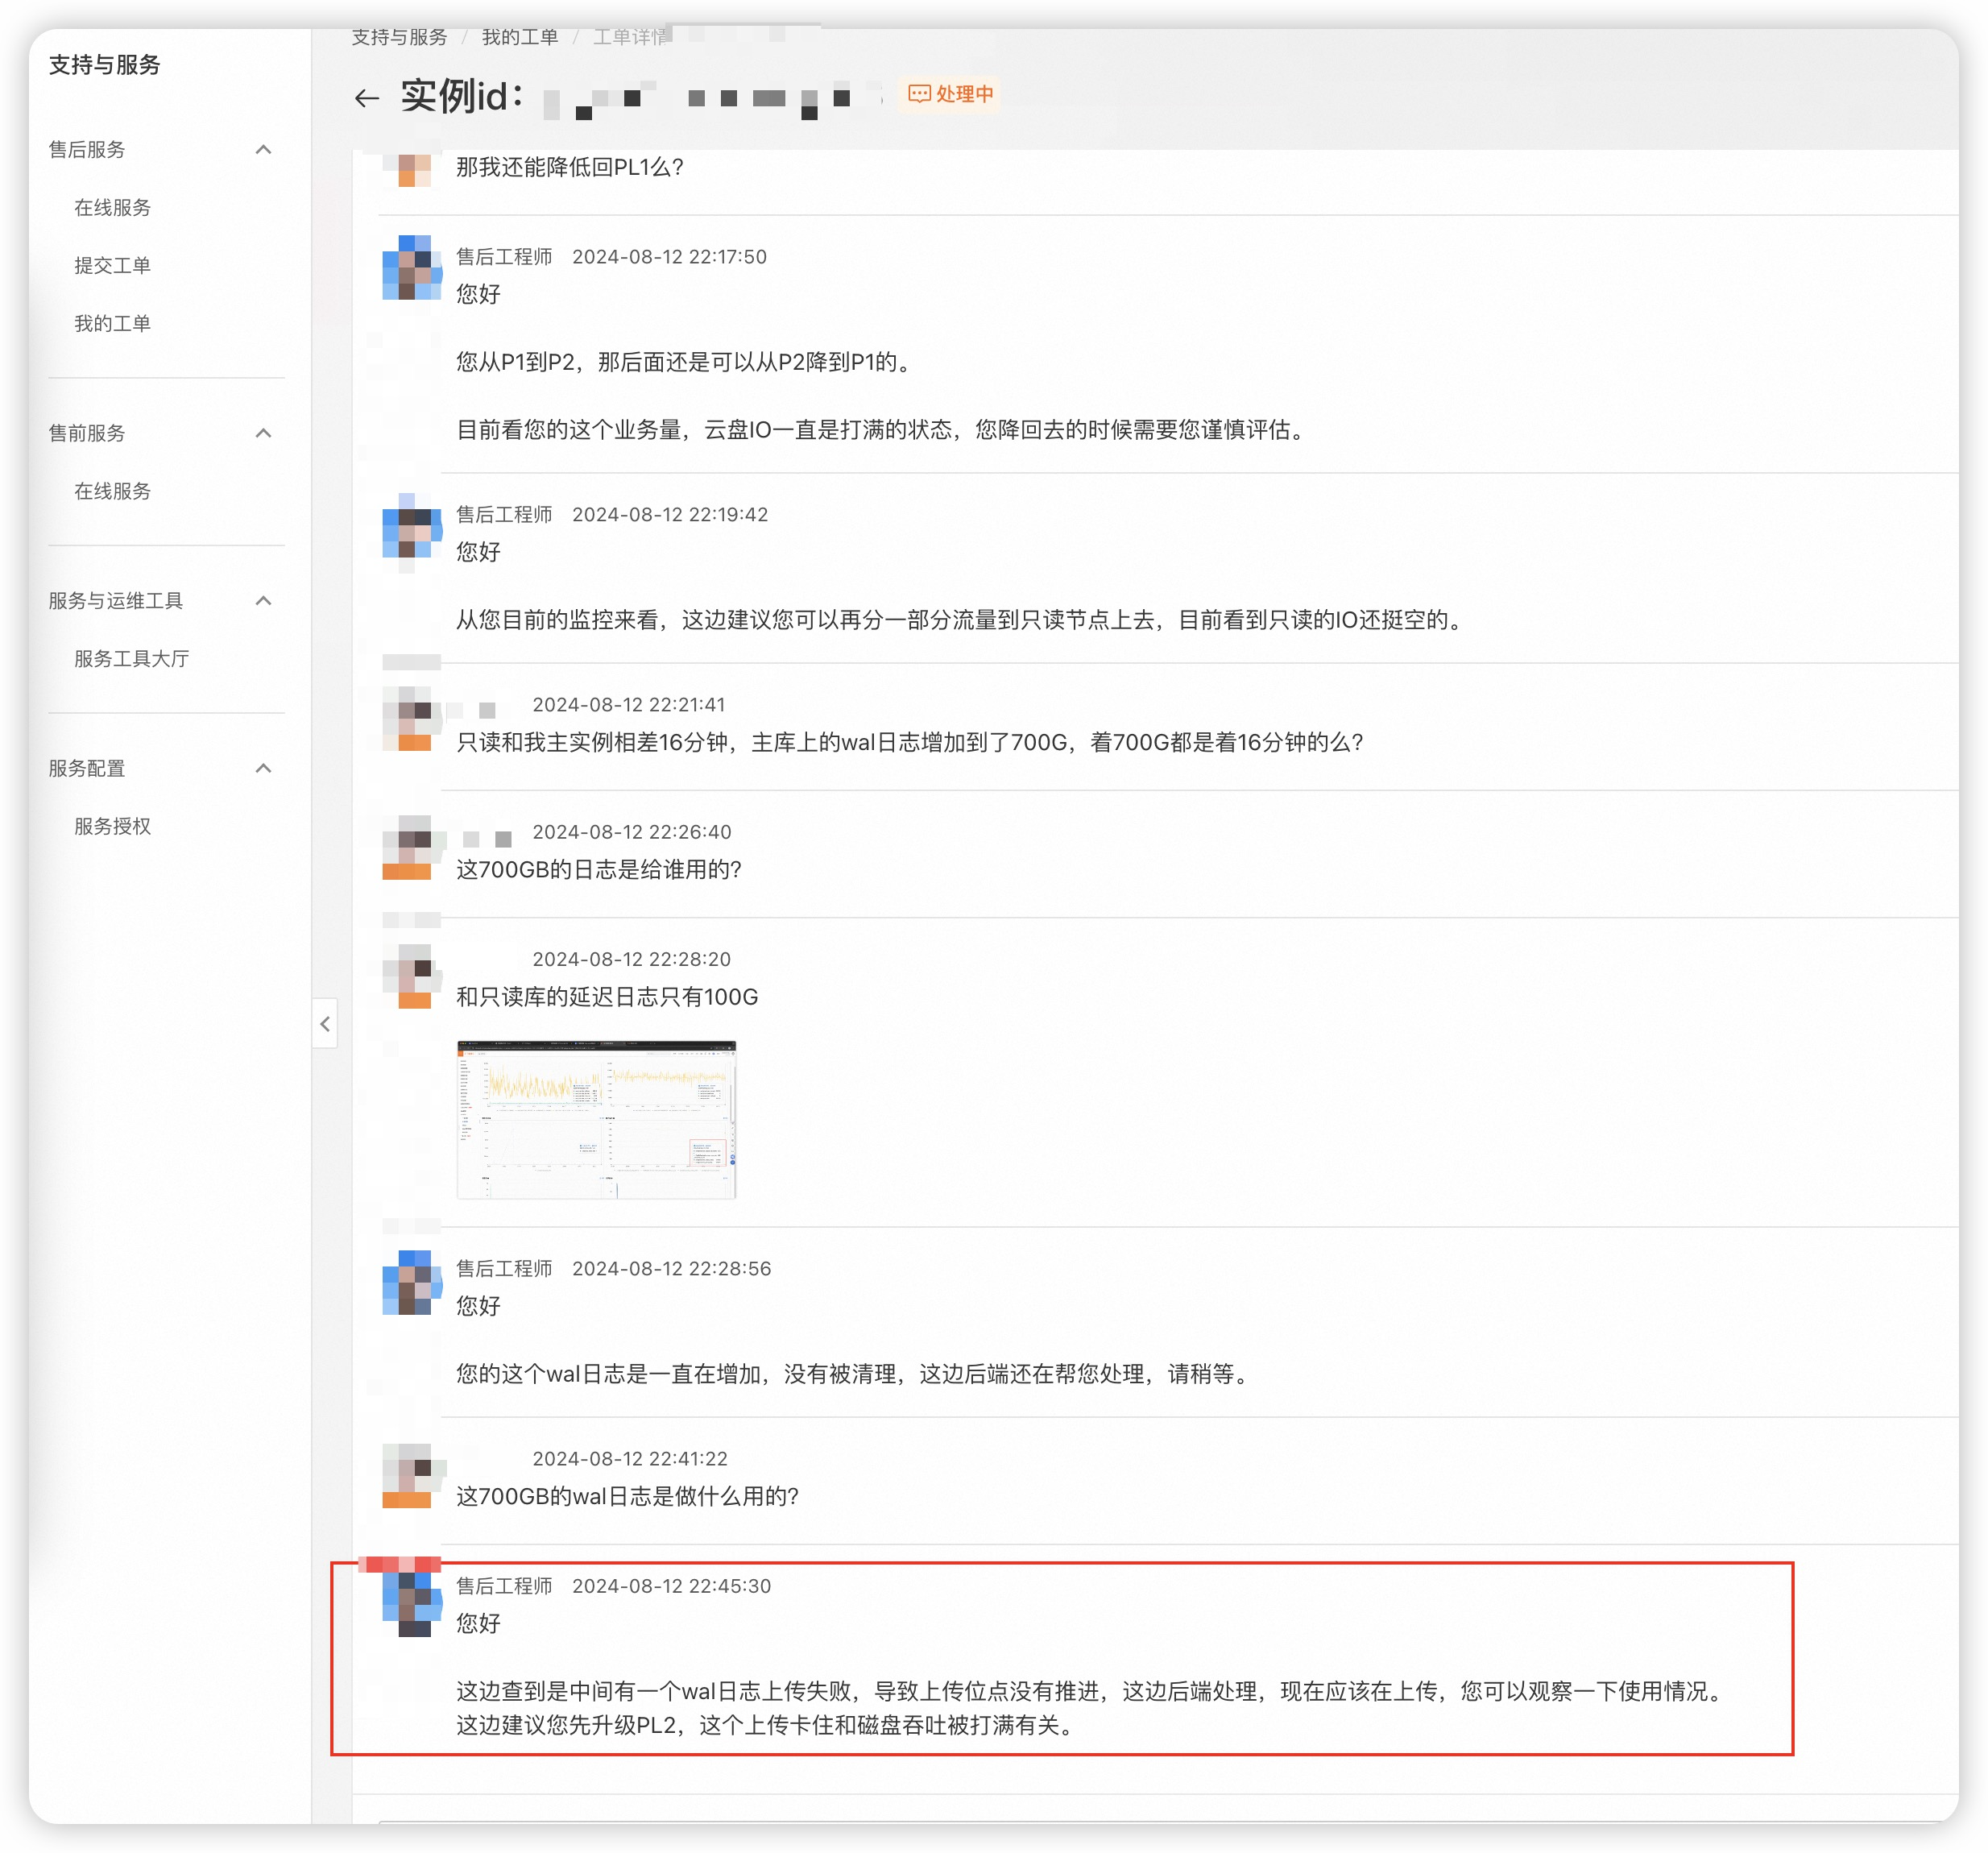This screenshot has height=1853, width=1988.
Task: Collapse the 售后服务 section
Action: pyautogui.click(x=263, y=150)
